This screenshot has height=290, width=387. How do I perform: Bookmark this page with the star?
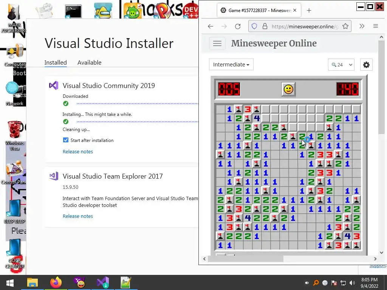[345, 26]
